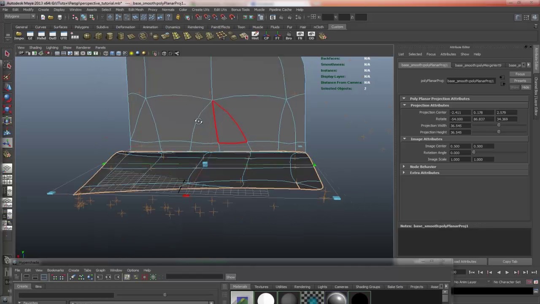This screenshot has height=304, width=540.
Task: Click the Presets button in Attribute Editor
Action: [520, 81]
